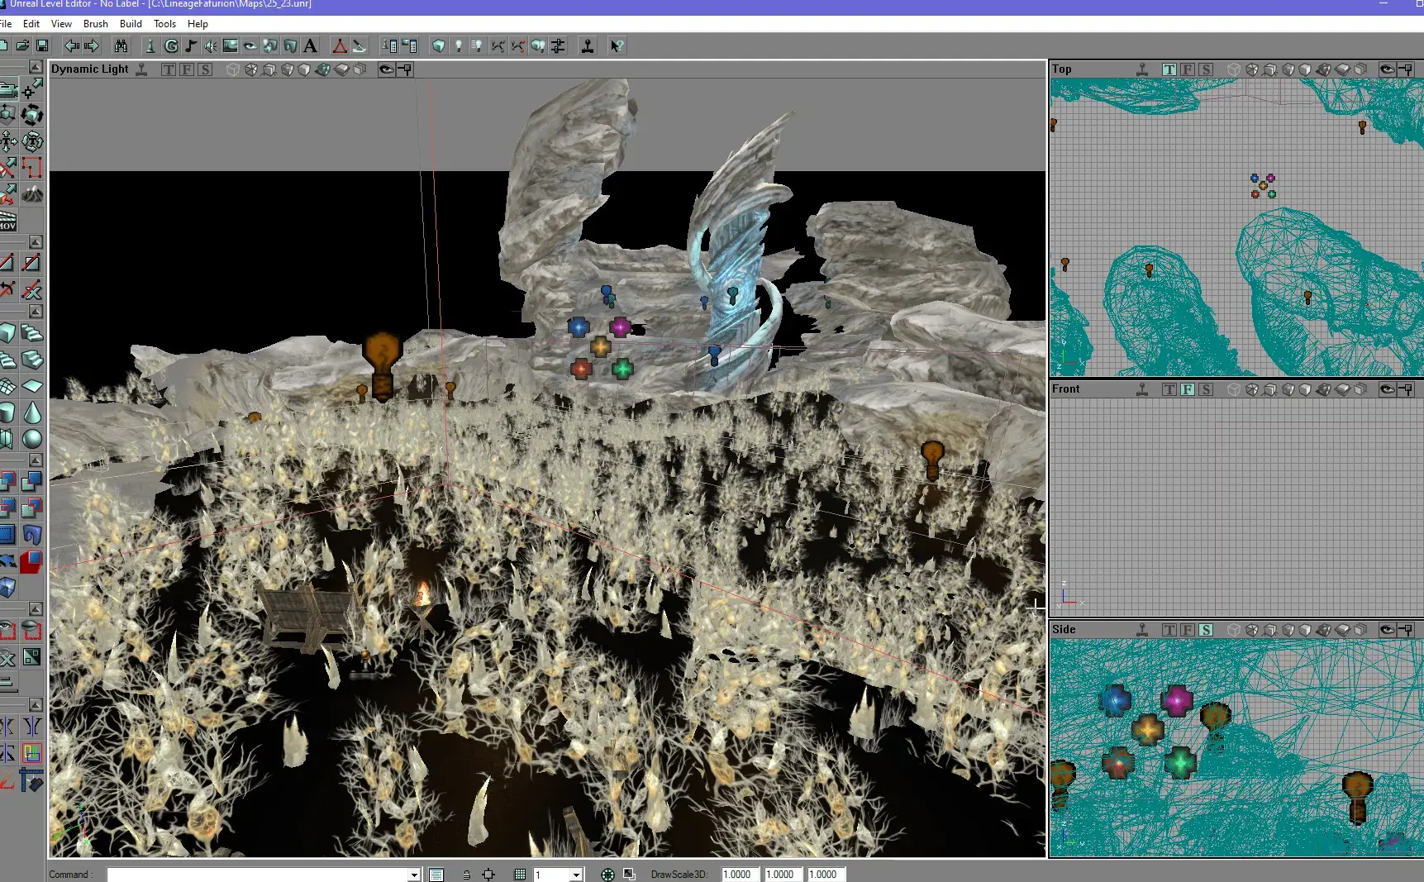Open the View menu
This screenshot has width=1424, height=882.
point(61,24)
